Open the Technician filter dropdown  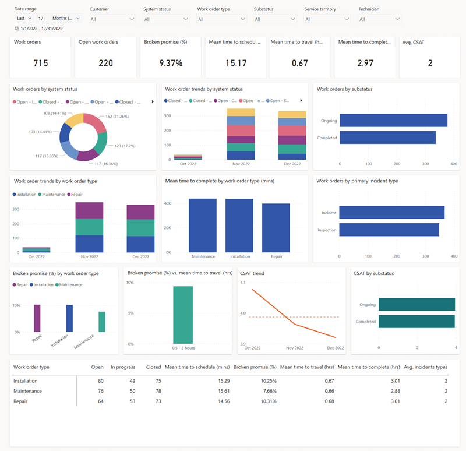pyautogui.click(x=380, y=19)
